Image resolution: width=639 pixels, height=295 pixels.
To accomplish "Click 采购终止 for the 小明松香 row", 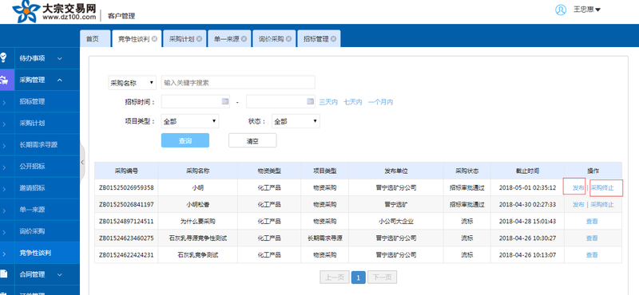I will coord(602,205).
